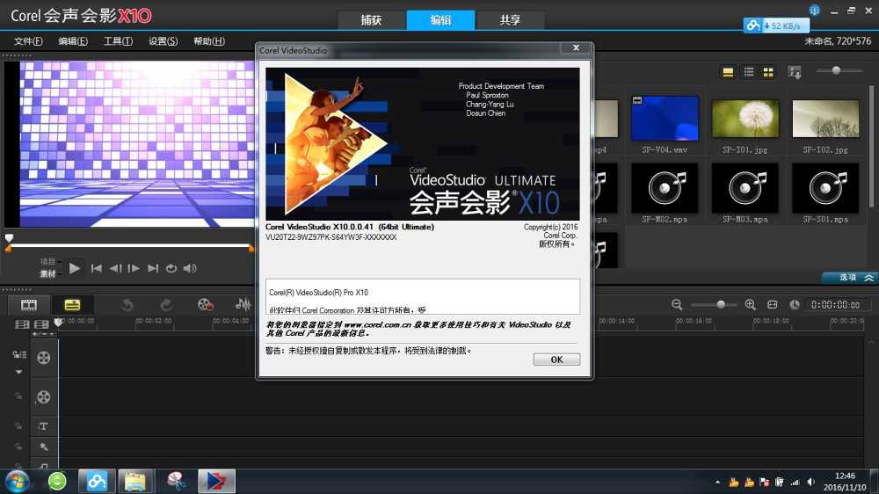
Task: Select the SP-I01.jpg dandelion thumbnail
Action: pyautogui.click(x=745, y=119)
